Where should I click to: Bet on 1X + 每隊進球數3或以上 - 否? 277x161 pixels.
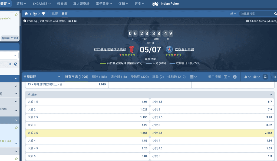point(67,85)
